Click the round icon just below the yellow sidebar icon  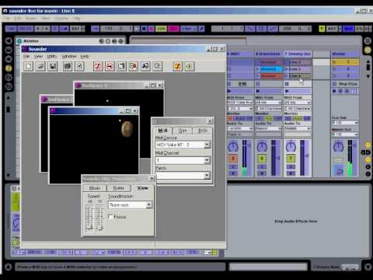point(9,77)
